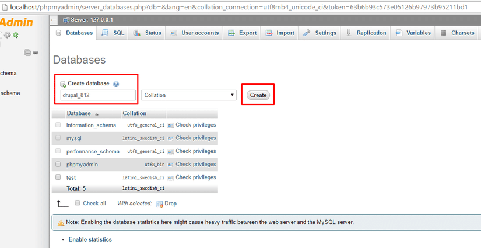Check privileges for phpmyadmin

tap(196, 164)
